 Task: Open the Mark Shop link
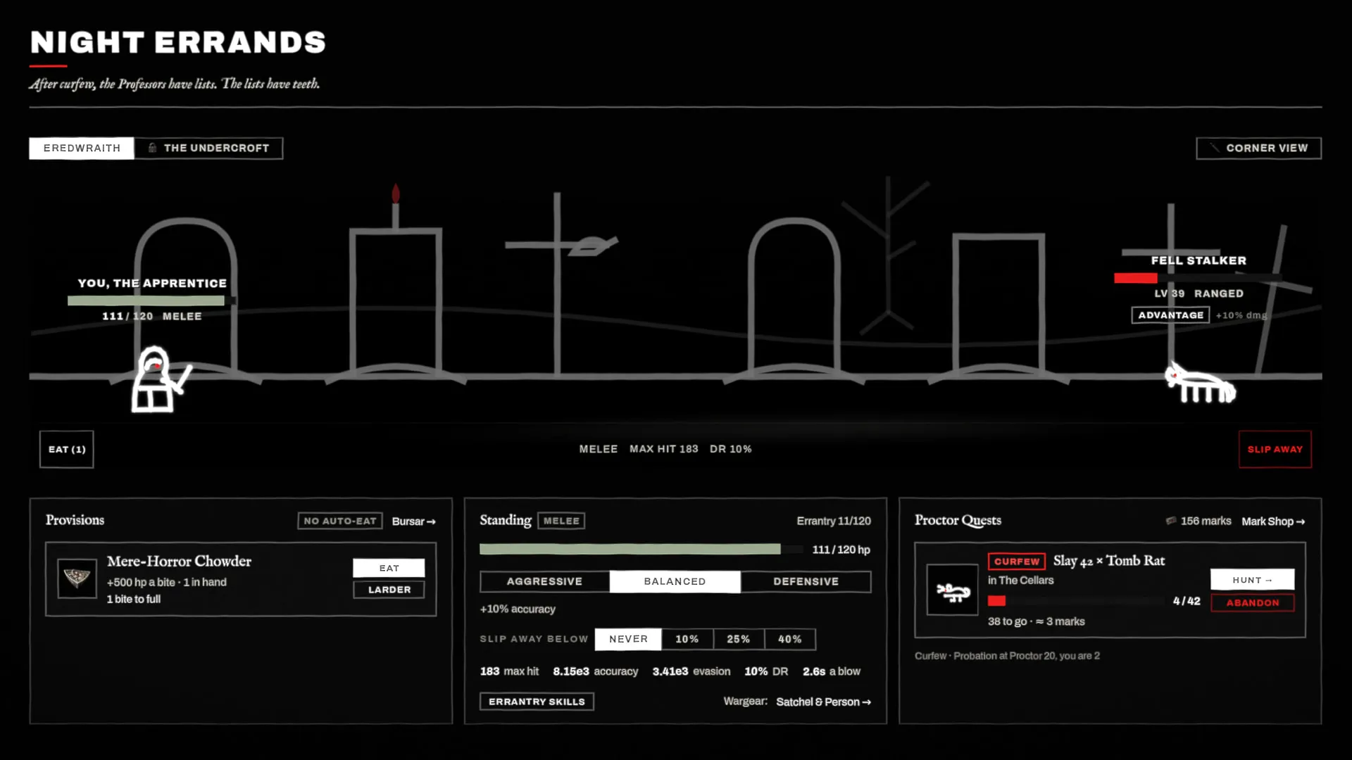[1273, 521]
